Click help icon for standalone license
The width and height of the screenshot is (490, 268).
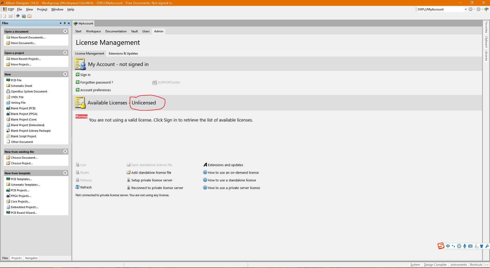[205, 180]
